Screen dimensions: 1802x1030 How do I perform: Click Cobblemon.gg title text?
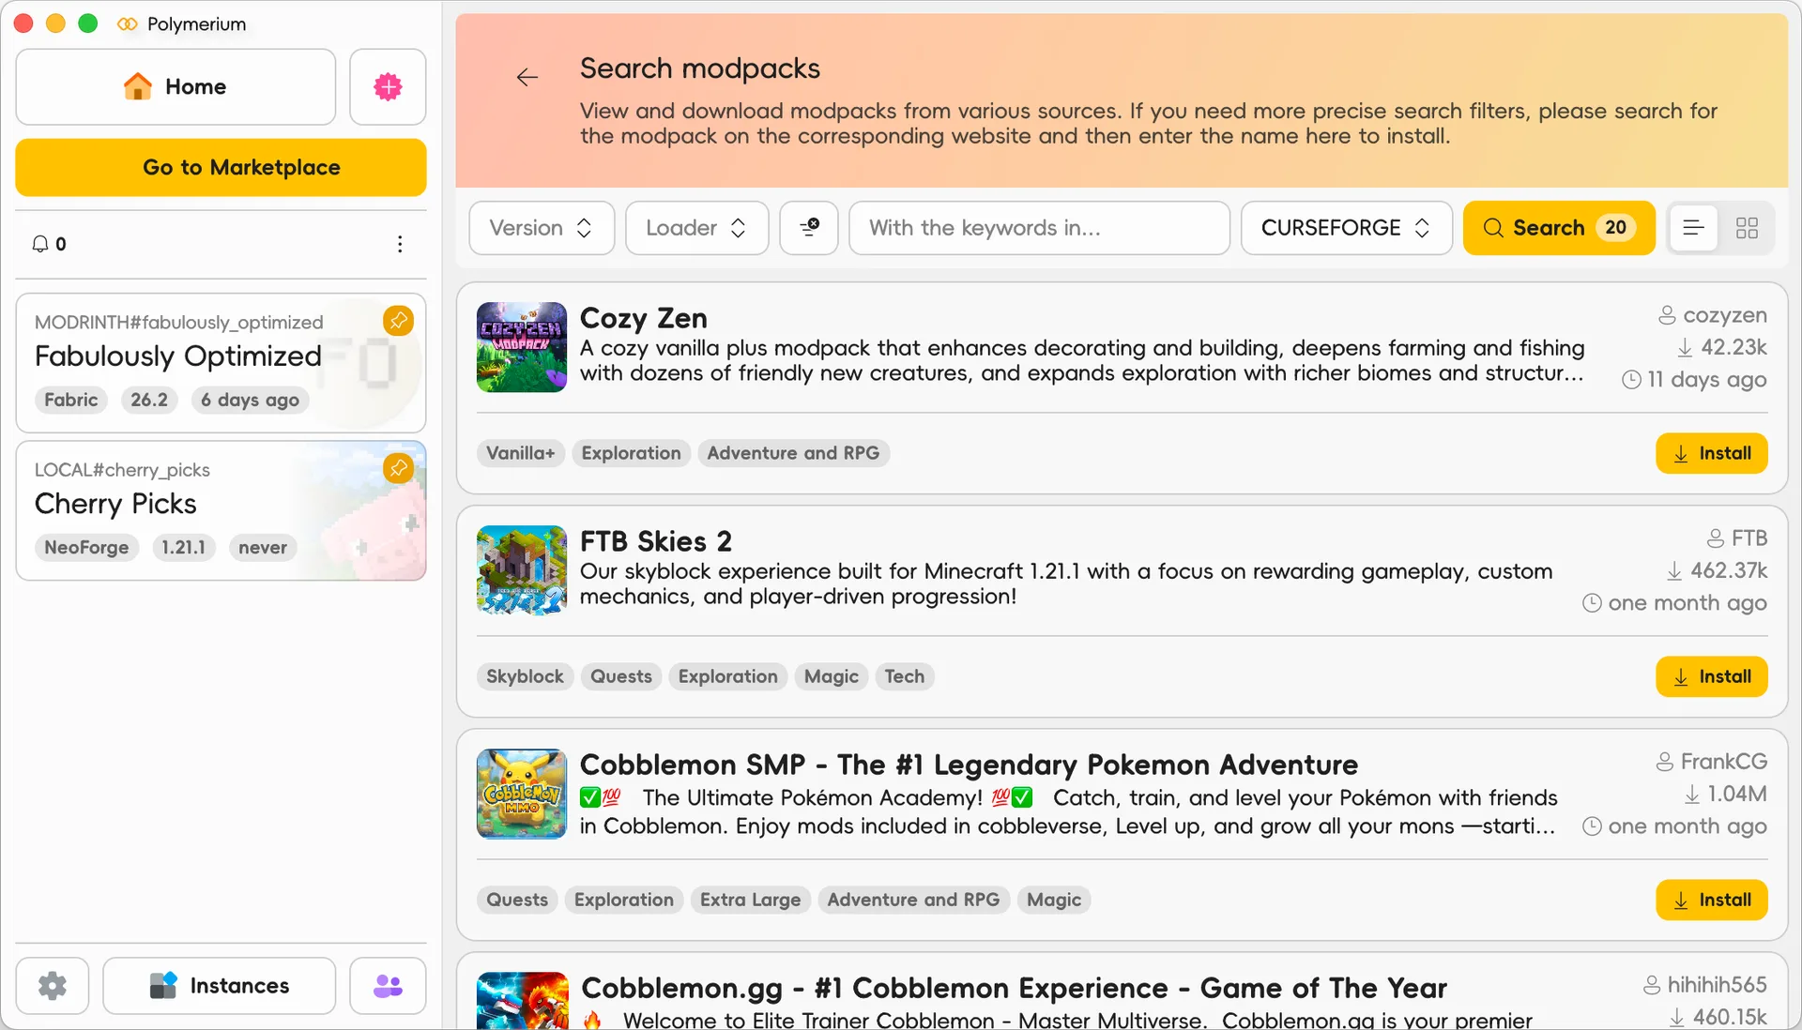pyautogui.click(x=1014, y=988)
